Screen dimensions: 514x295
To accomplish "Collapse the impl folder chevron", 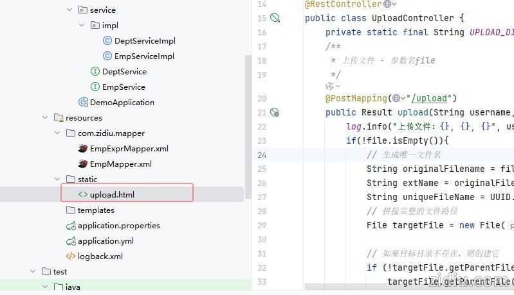I will click(x=82, y=26).
